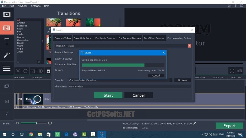Toggle fullscreen preview icon
Viewport: 246px width, 138px height.
click(232, 71)
